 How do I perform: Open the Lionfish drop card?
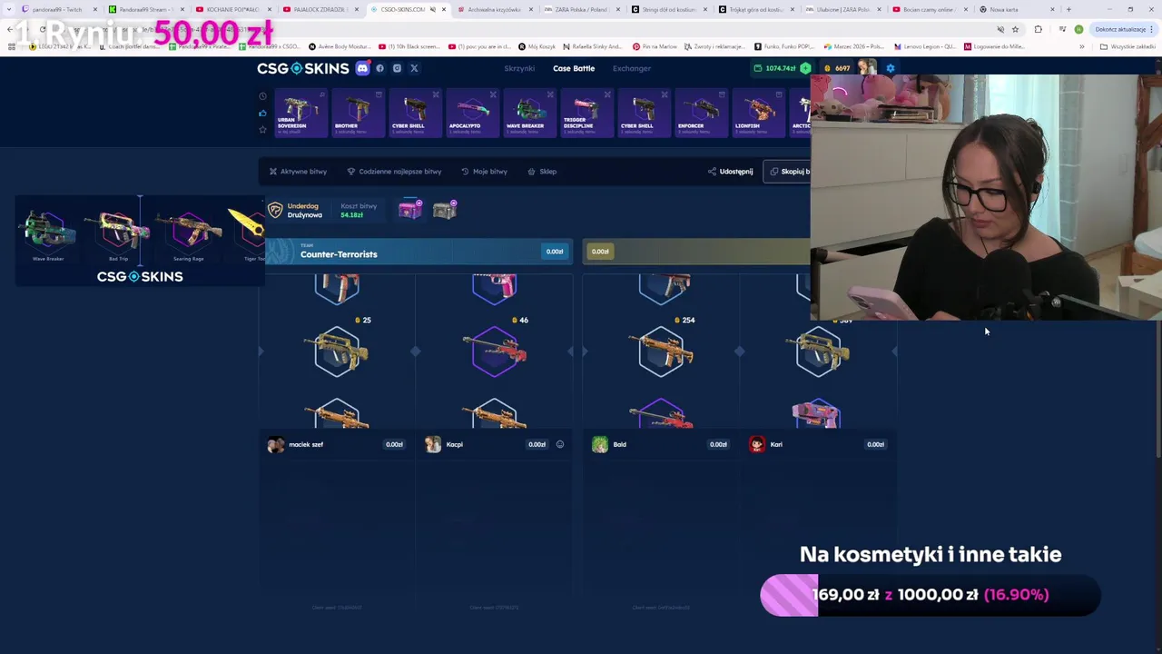[x=758, y=113]
